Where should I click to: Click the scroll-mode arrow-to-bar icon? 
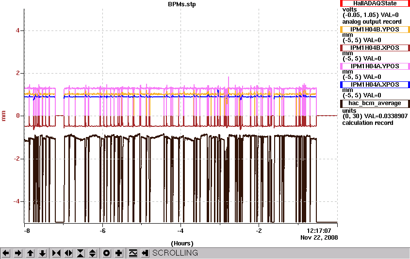point(145,253)
